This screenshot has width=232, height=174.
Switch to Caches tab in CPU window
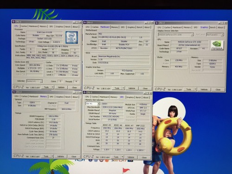click(24, 26)
